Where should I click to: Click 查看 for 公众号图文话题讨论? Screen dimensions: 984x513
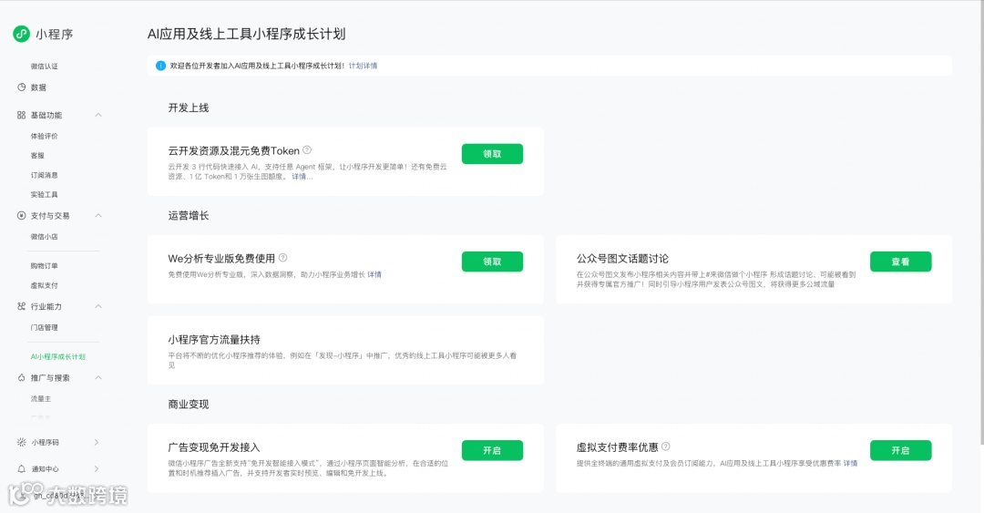(x=900, y=262)
